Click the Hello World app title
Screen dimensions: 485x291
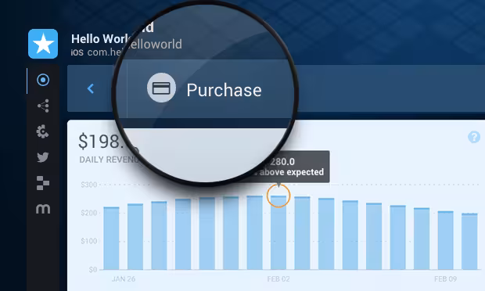(102, 39)
